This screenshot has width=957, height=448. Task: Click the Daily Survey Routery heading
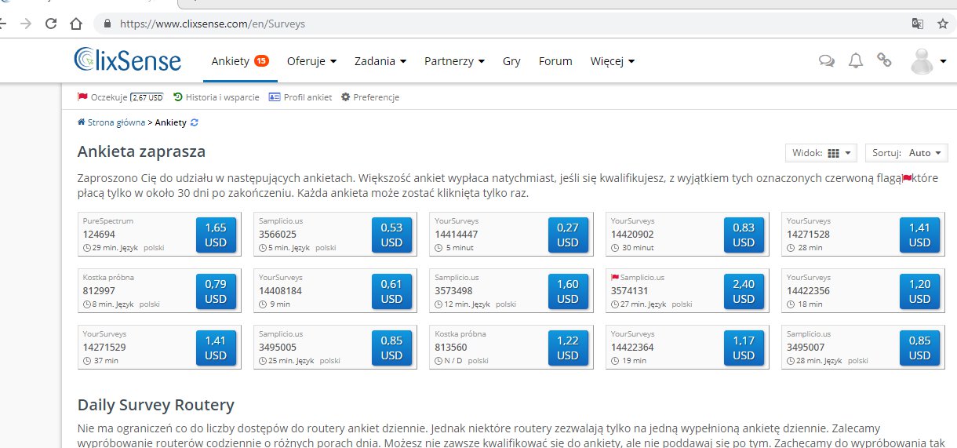155,405
